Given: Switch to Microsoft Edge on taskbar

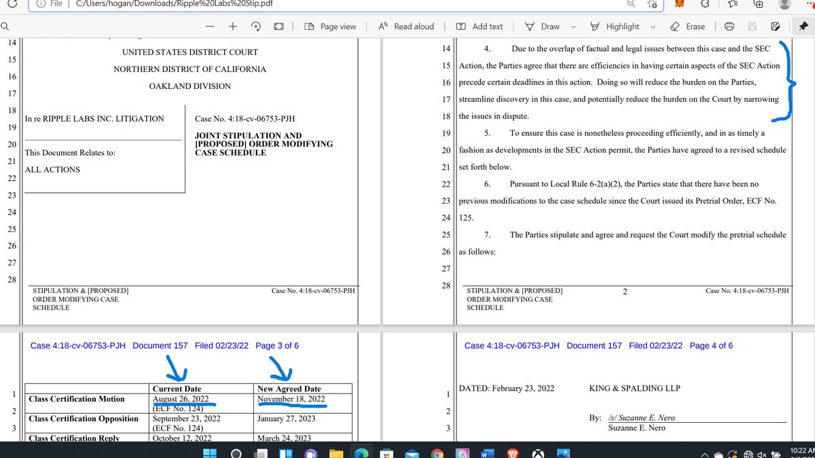Looking at the screenshot, I should pos(361,453).
